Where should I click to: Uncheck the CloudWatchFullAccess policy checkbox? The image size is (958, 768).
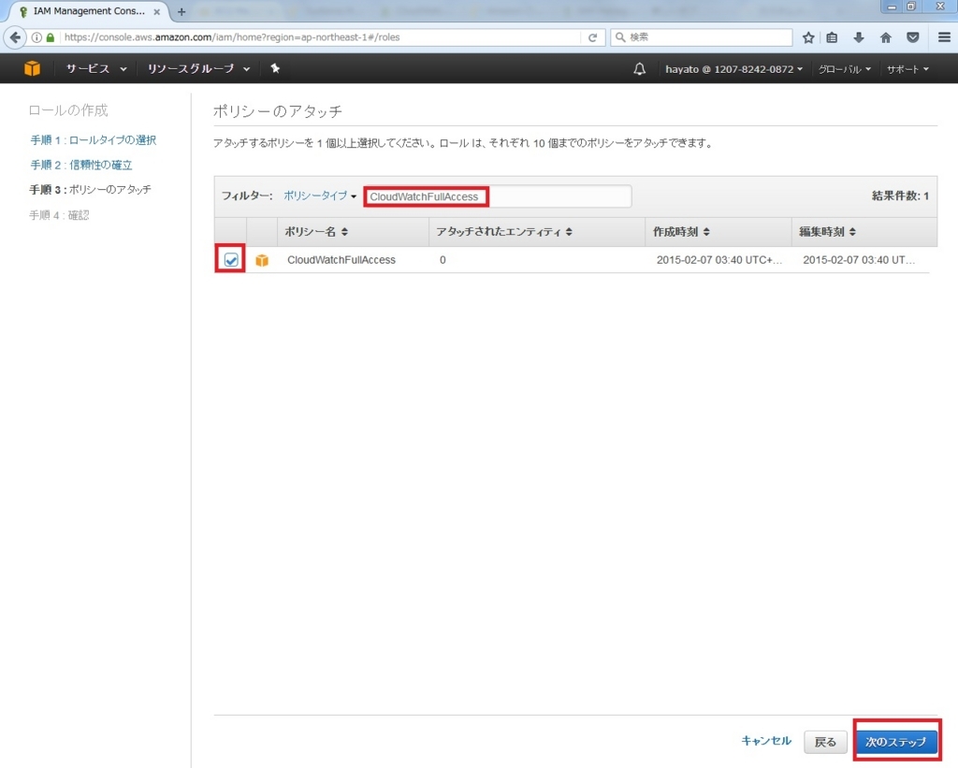(x=231, y=260)
